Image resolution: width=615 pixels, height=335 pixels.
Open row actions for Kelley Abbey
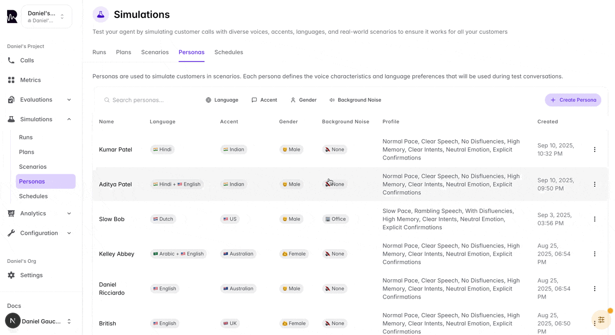594,254
